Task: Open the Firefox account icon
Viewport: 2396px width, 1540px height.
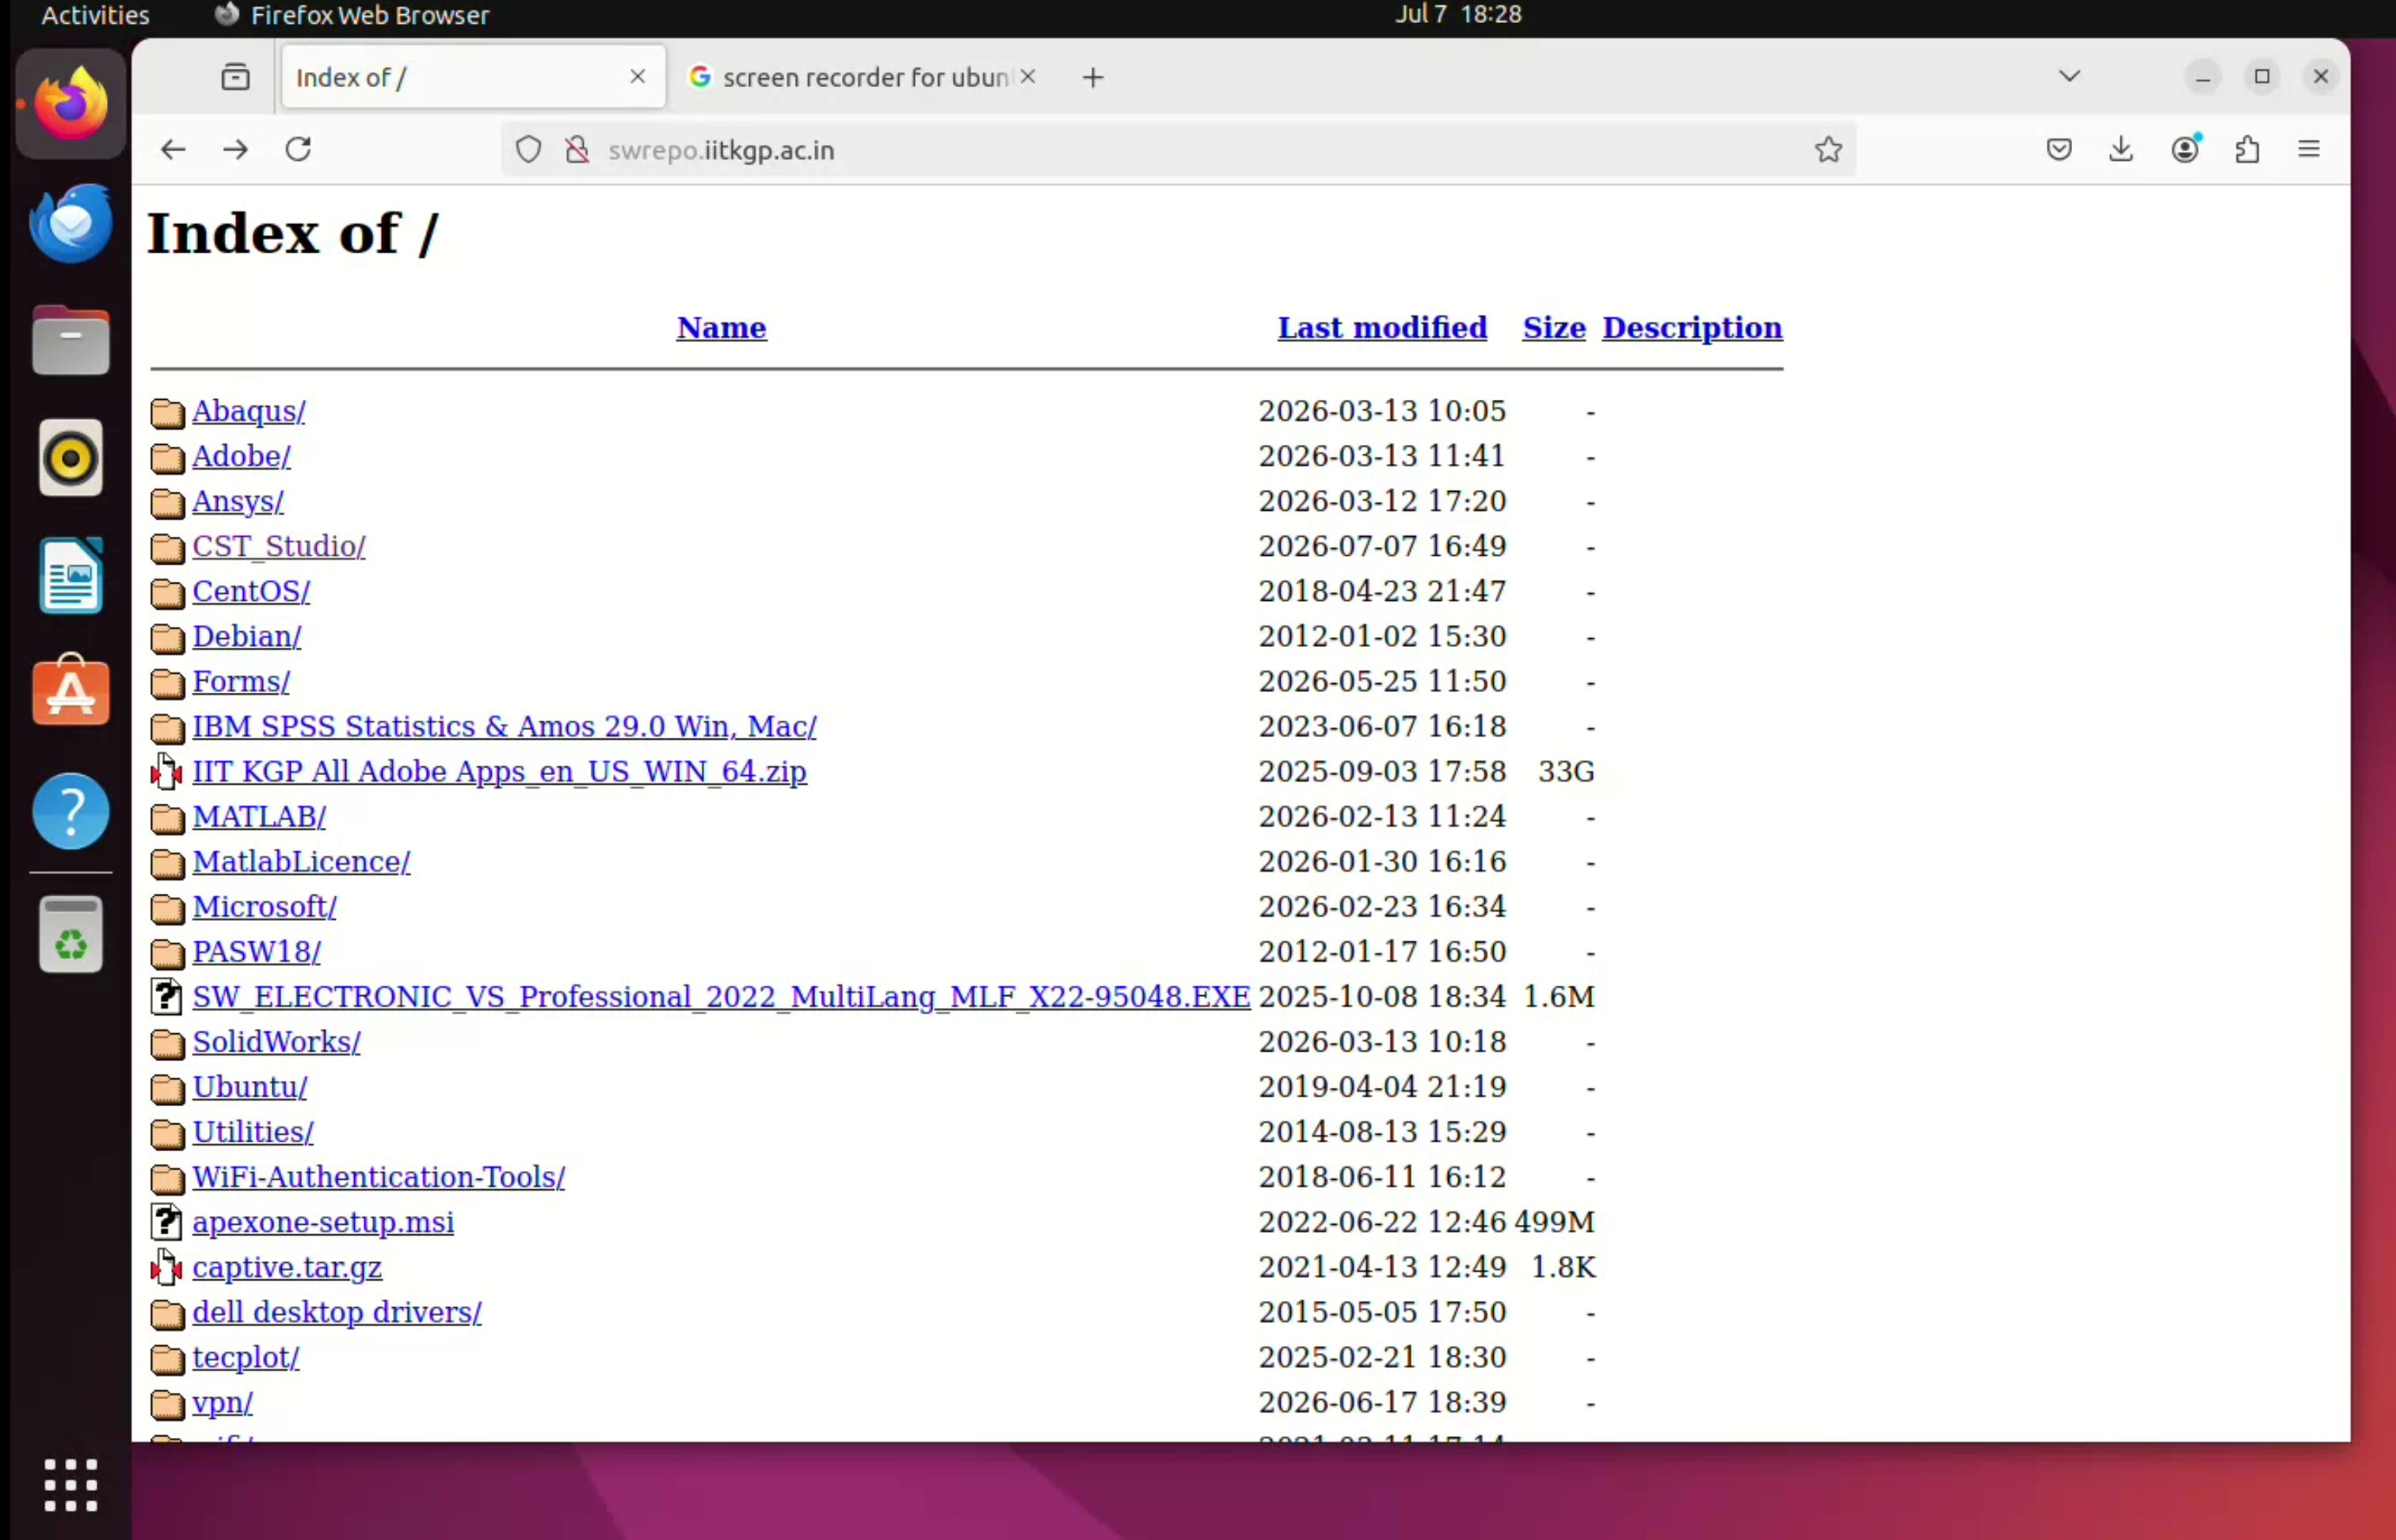Action: tap(2185, 149)
